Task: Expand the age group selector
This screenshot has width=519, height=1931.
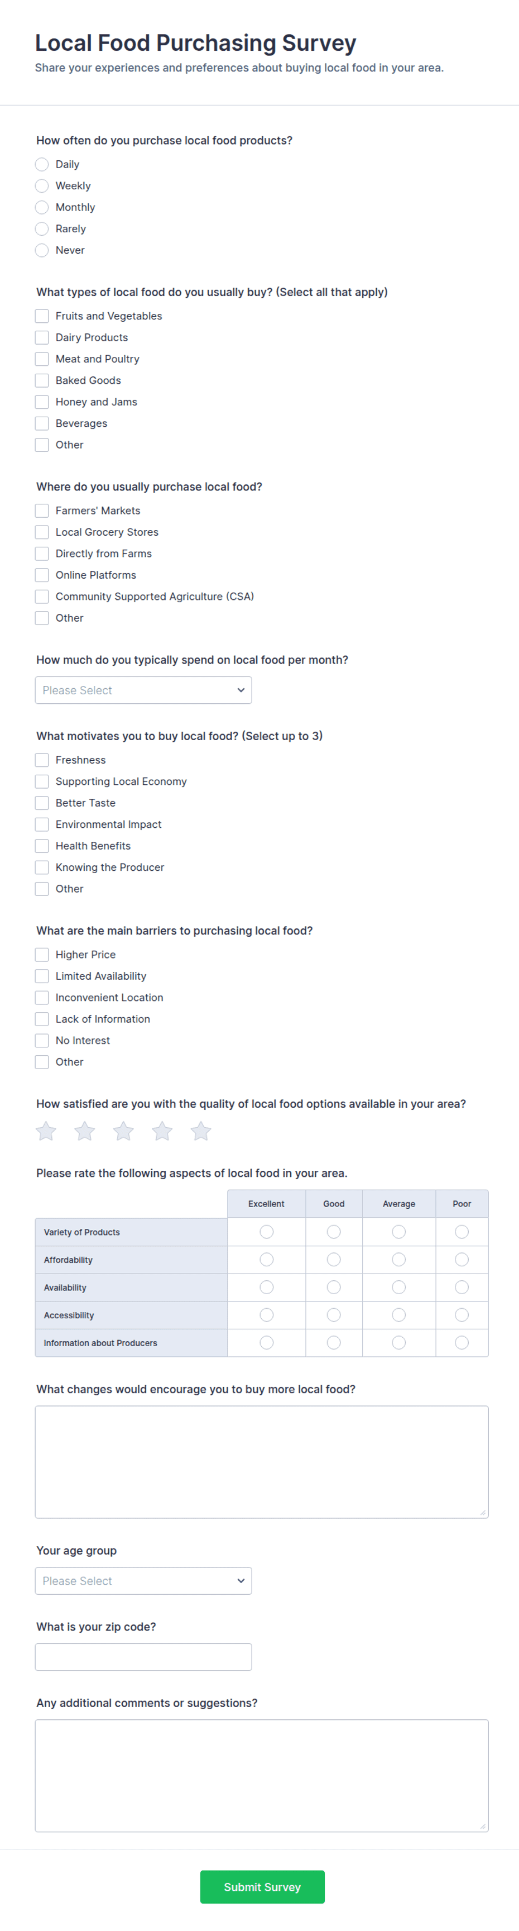Action: click(143, 1580)
